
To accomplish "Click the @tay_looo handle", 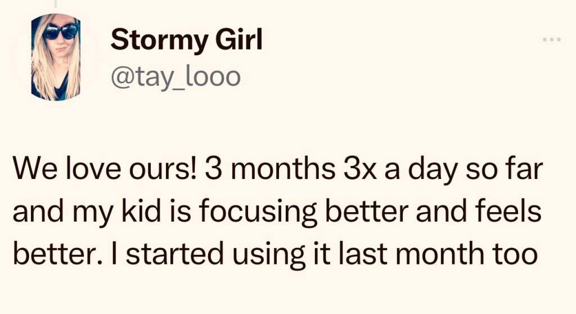I will pyautogui.click(x=175, y=76).
